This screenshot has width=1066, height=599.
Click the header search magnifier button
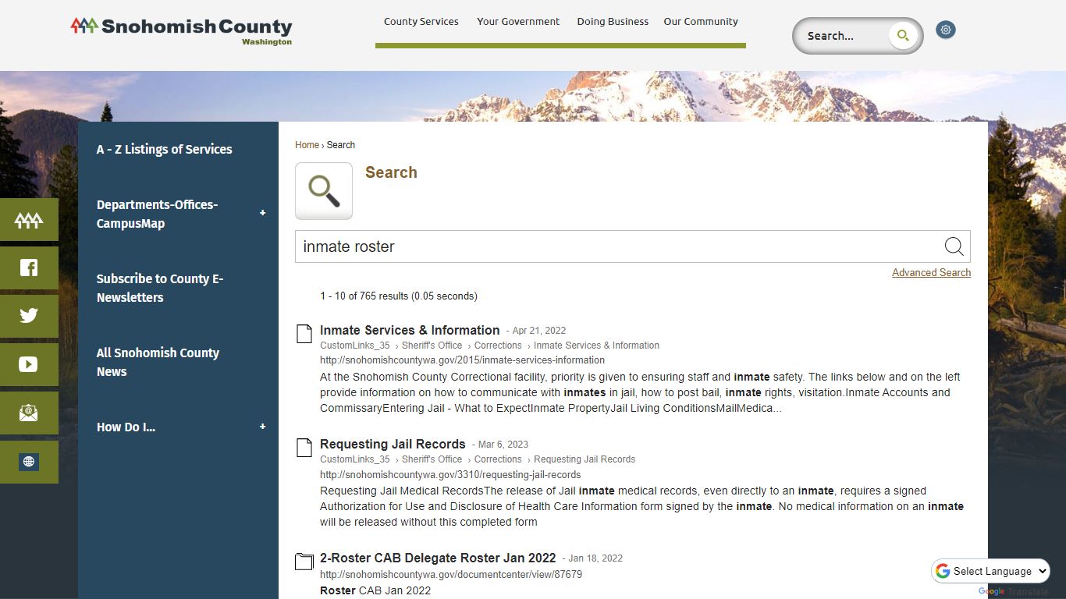903,36
